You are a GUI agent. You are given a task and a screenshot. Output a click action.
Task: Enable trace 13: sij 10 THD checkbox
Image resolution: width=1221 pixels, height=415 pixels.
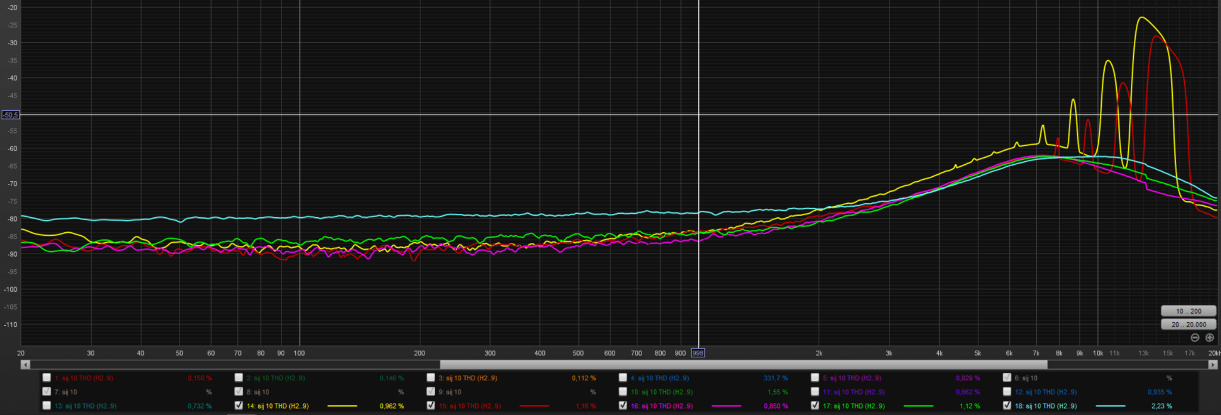coord(47,405)
